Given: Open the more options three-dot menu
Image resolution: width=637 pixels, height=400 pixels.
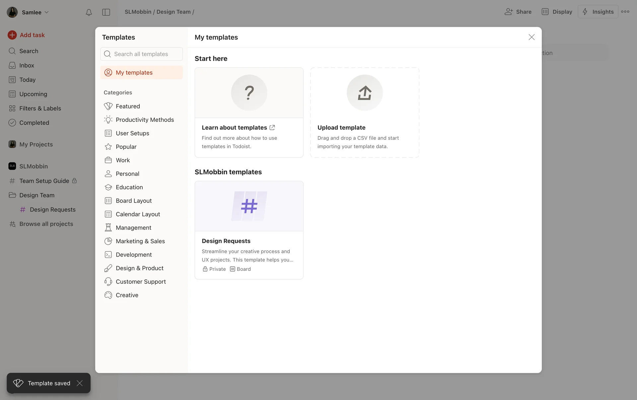Looking at the screenshot, I should tap(626, 12).
